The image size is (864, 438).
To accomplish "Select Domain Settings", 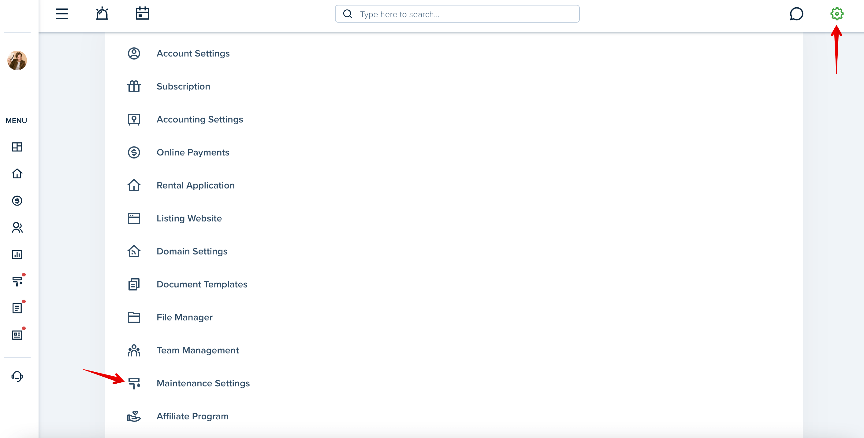I will pyautogui.click(x=192, y=251).
